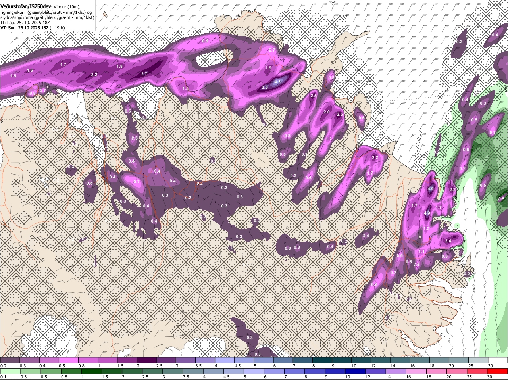
Task: Click snow scale swatch between 0.5 and 0.8
Action: [x=69, y=360]
